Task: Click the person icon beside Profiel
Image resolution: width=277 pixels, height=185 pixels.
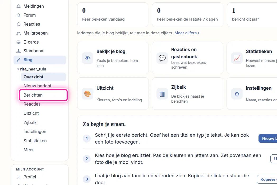Action: click(x=19, y=177)
